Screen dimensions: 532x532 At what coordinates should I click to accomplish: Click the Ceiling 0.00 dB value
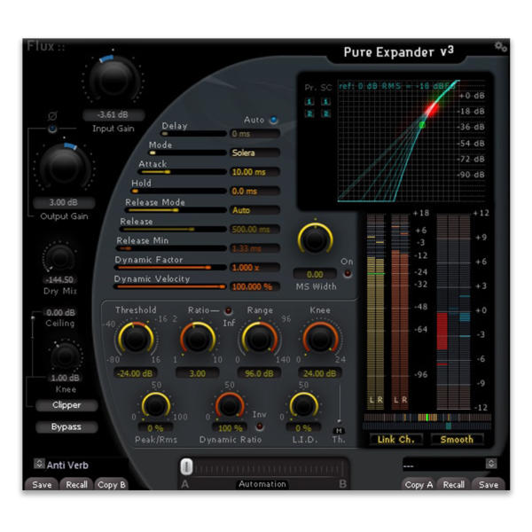pyautogui.click(x=60, y=312)
